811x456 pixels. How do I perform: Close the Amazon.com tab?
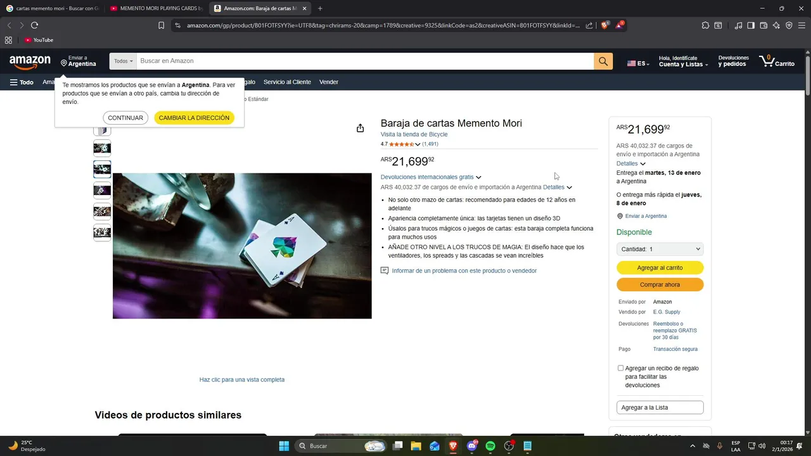tap(304, 8)
